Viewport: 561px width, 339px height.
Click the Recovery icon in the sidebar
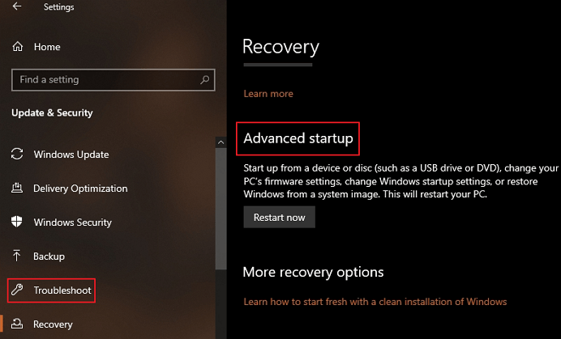pyautogui.click(x=17, y=324)
